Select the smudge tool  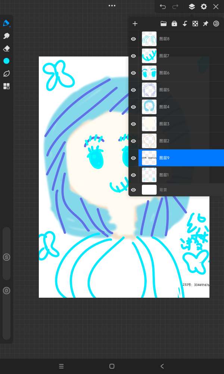coord(6,36)
